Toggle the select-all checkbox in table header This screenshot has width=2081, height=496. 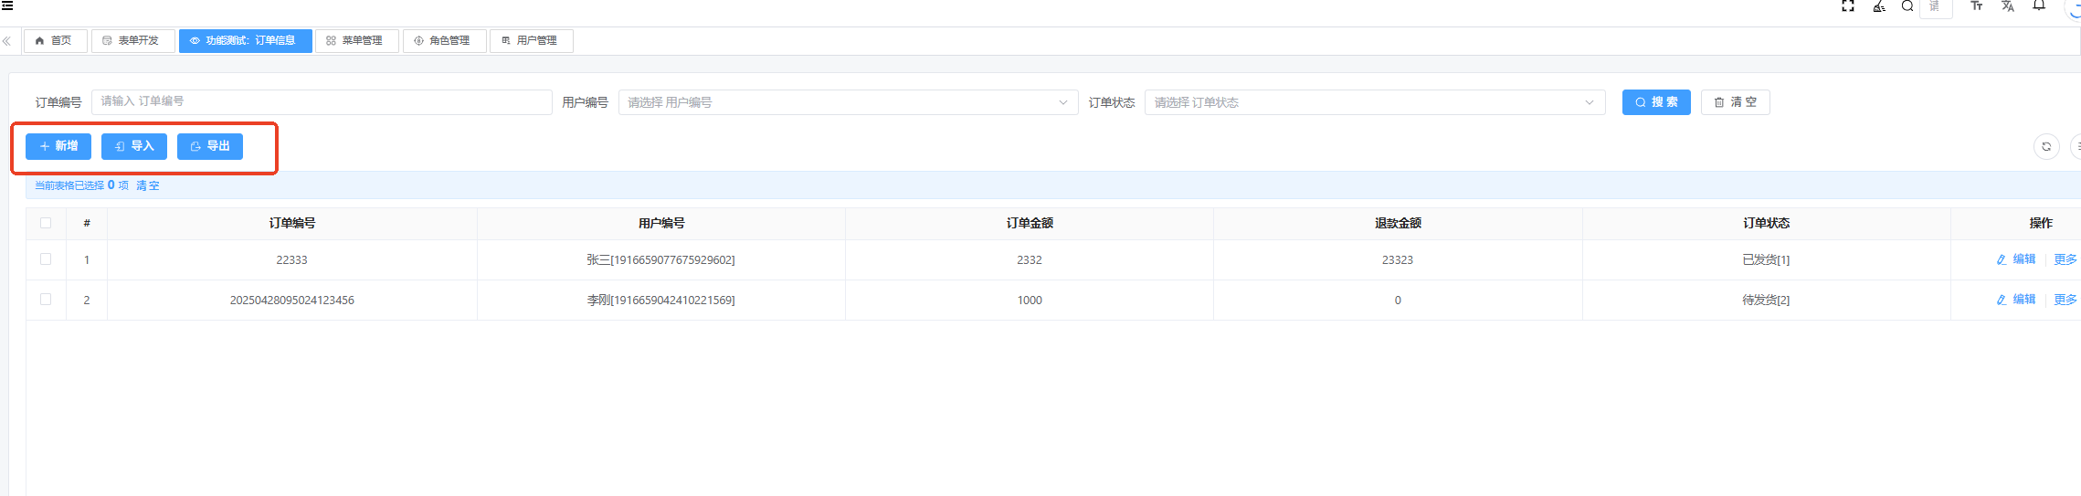pyautogui.click(x=46, y=223)
